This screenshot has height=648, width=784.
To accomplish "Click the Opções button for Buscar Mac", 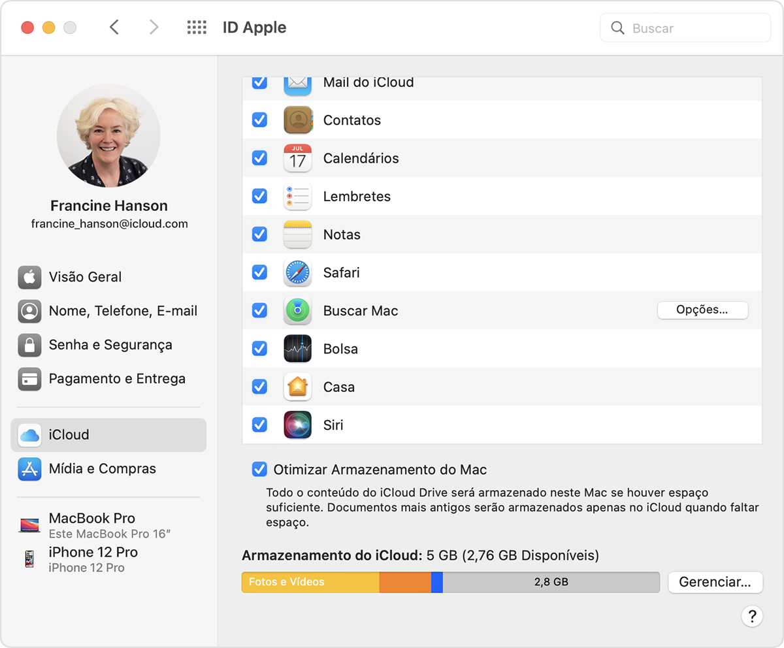I will pos(702,310).
